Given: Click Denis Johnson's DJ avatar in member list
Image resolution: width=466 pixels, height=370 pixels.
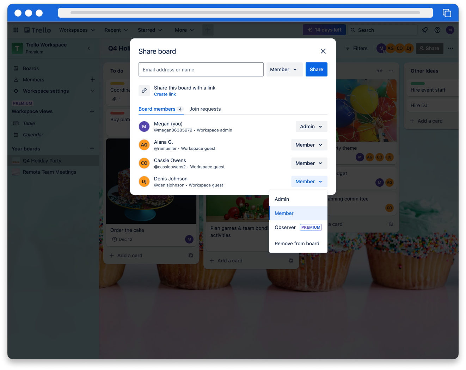Looking at the screenshot, I should [144, 181].
